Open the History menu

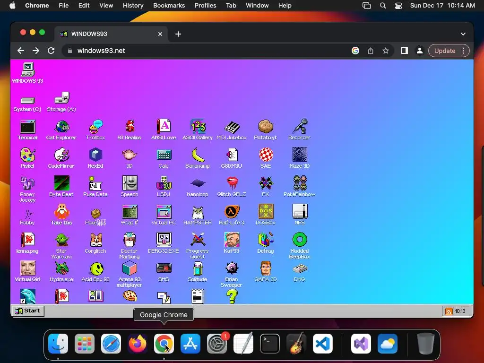(133, 5)
